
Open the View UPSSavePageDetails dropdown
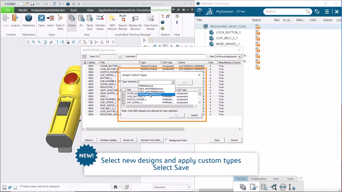pos(239,57)
